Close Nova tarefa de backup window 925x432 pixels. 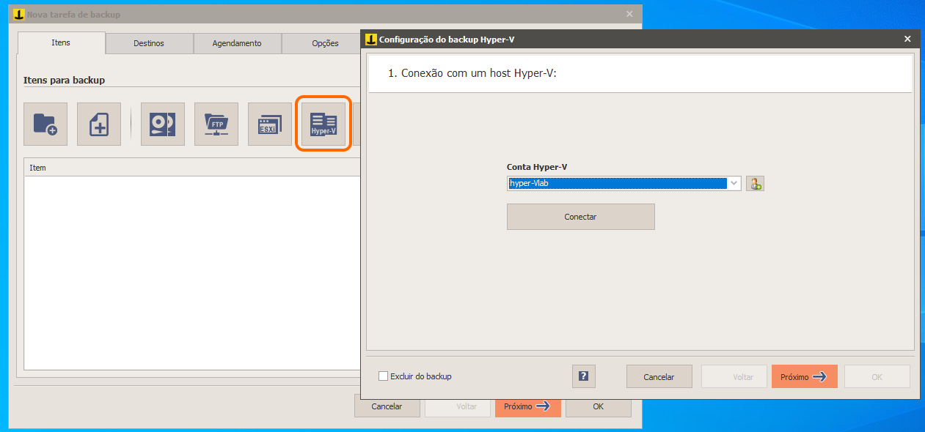(629, 14)
